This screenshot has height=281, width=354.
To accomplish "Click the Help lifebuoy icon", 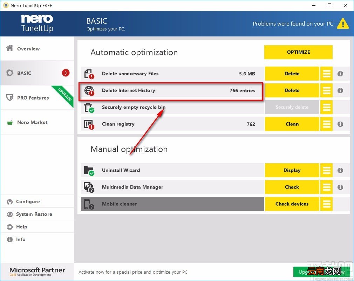I will [x=10, y=227].
